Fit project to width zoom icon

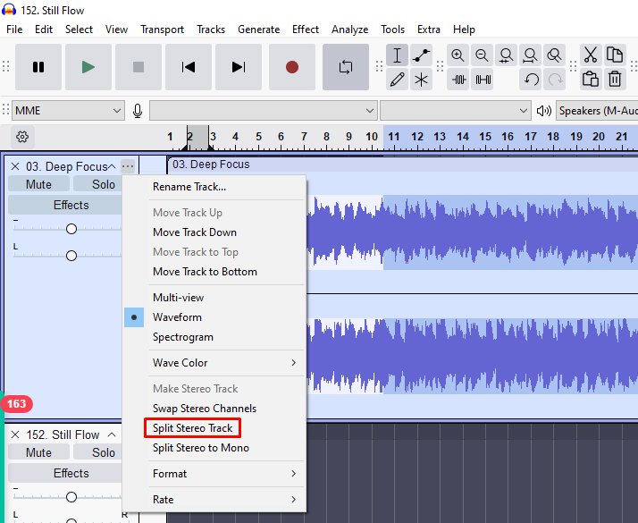tap(530, 55)
